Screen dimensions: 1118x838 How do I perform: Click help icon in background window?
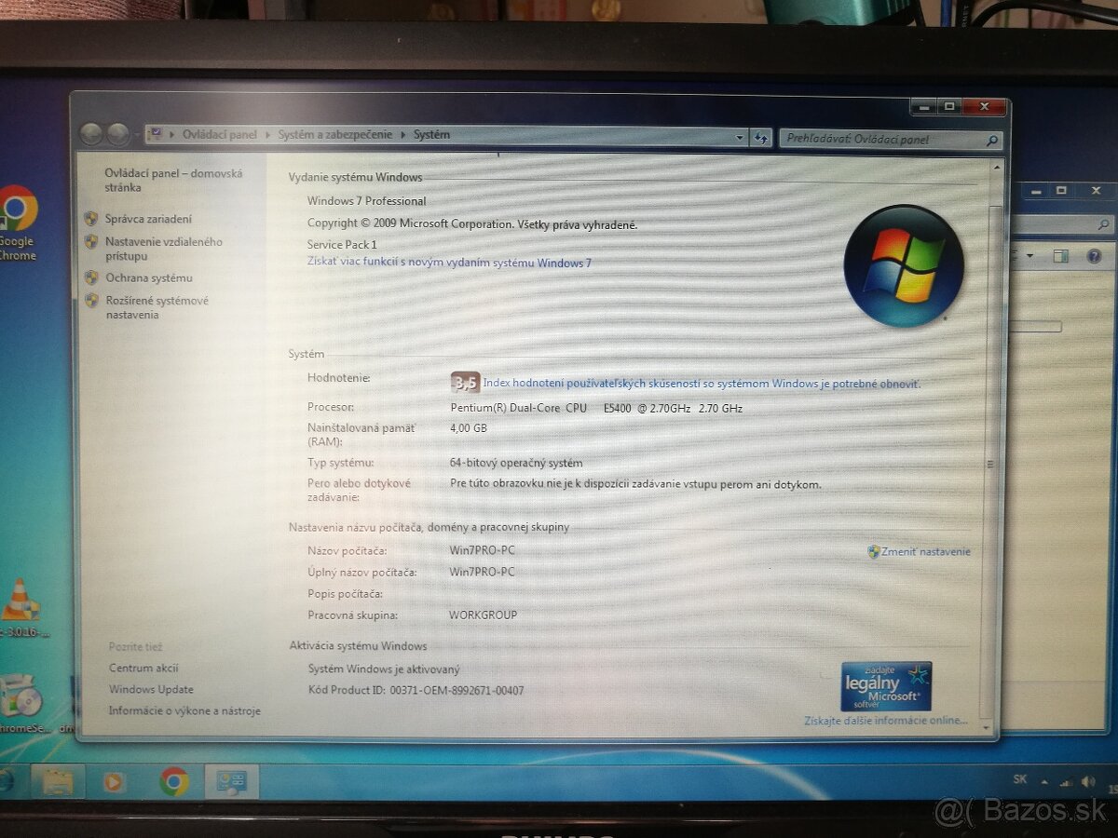pos(1095,256)
